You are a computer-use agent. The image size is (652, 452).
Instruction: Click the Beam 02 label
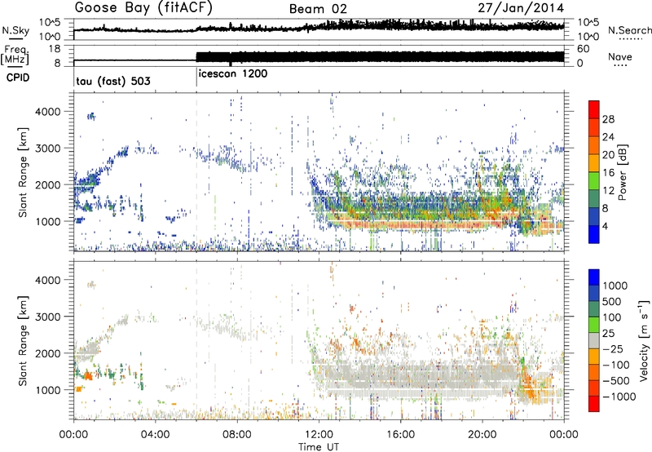coord(318,9)
